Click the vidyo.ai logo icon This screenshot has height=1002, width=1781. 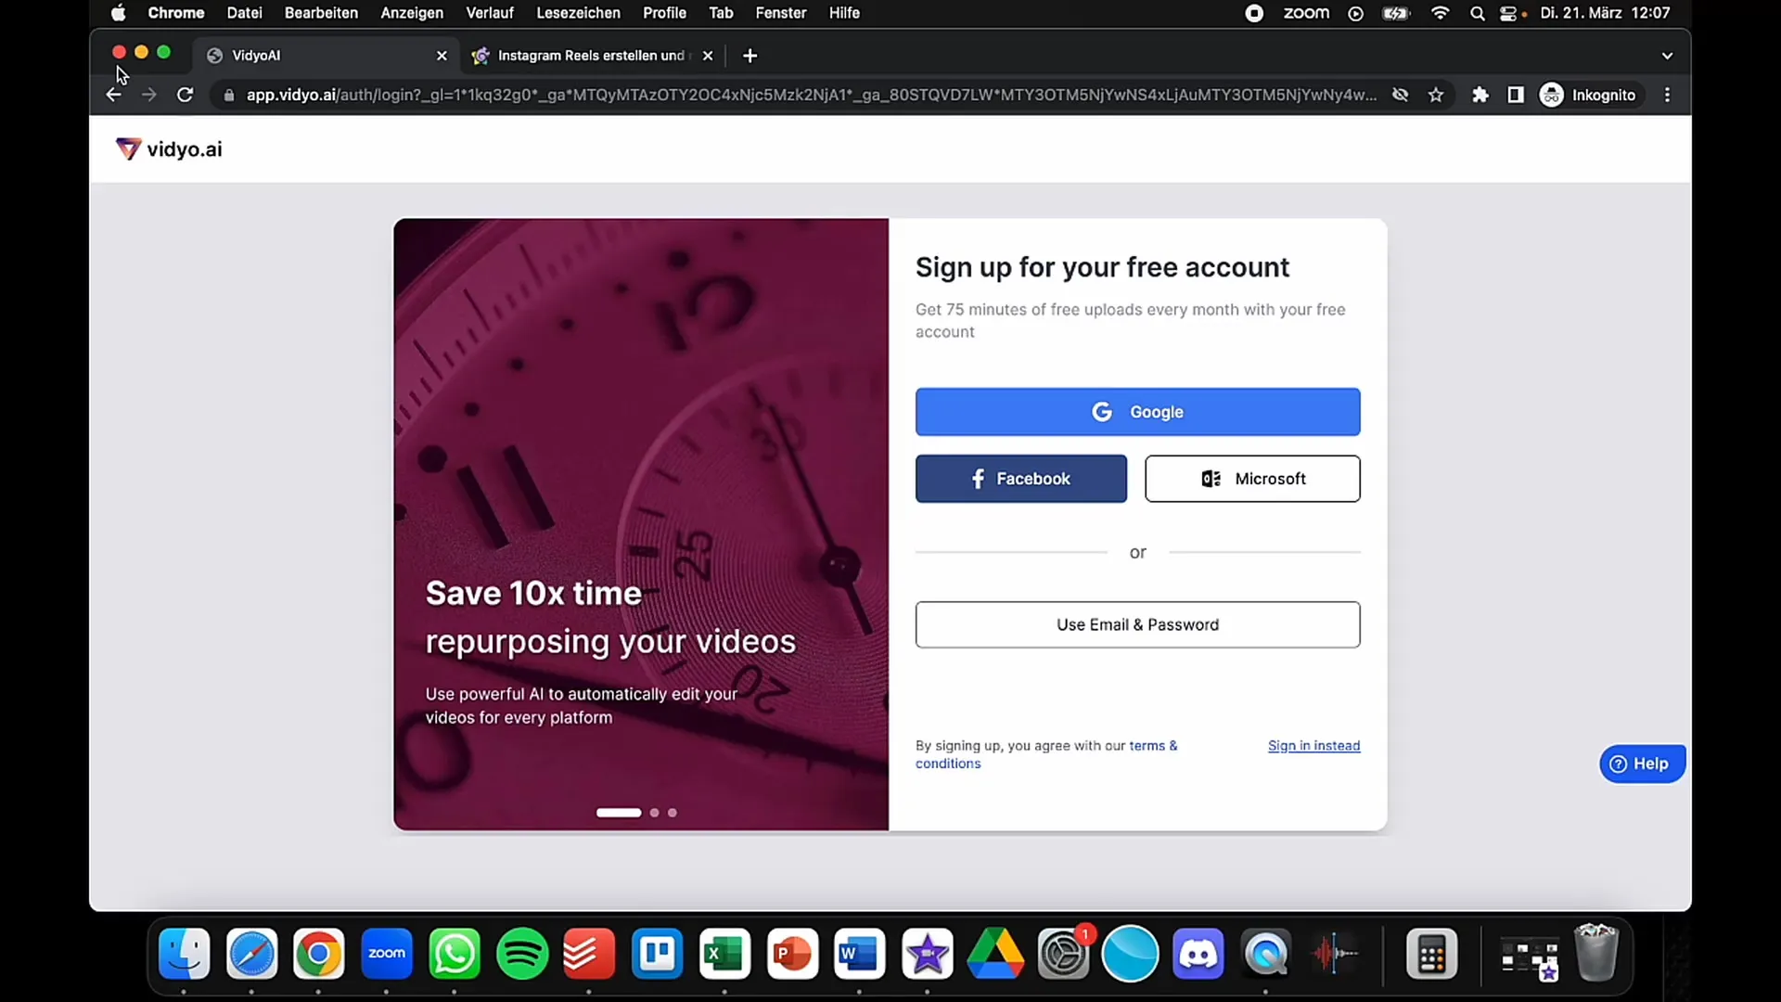coord(130,148)
